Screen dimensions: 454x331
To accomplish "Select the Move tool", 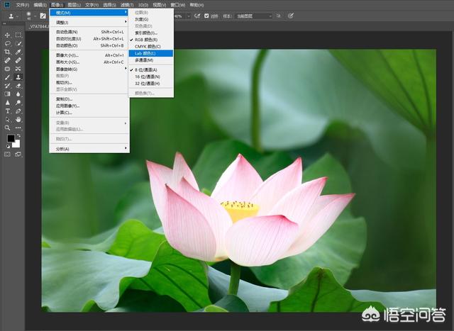I will pos(7,35).
